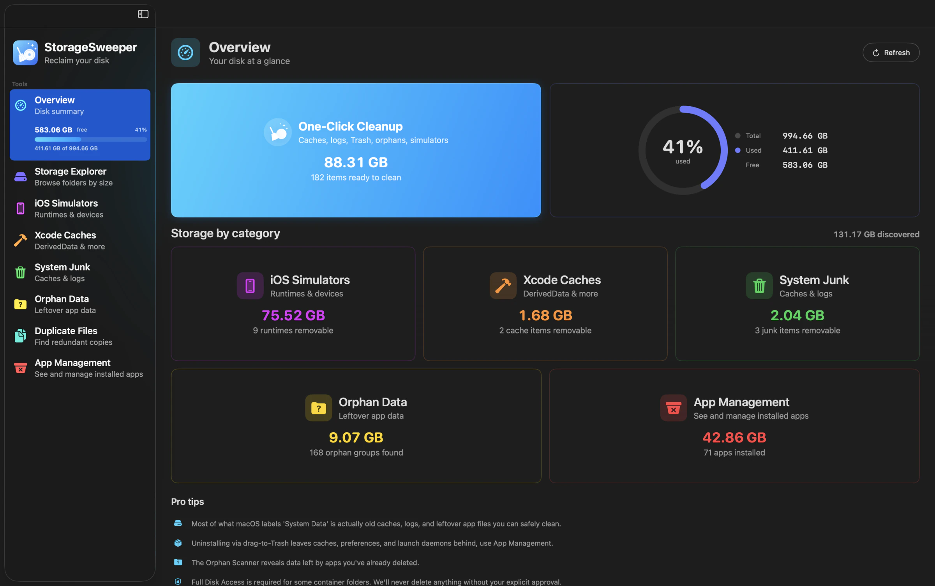
Task: Click the gray Total legend dot
Action: point(737,136)
